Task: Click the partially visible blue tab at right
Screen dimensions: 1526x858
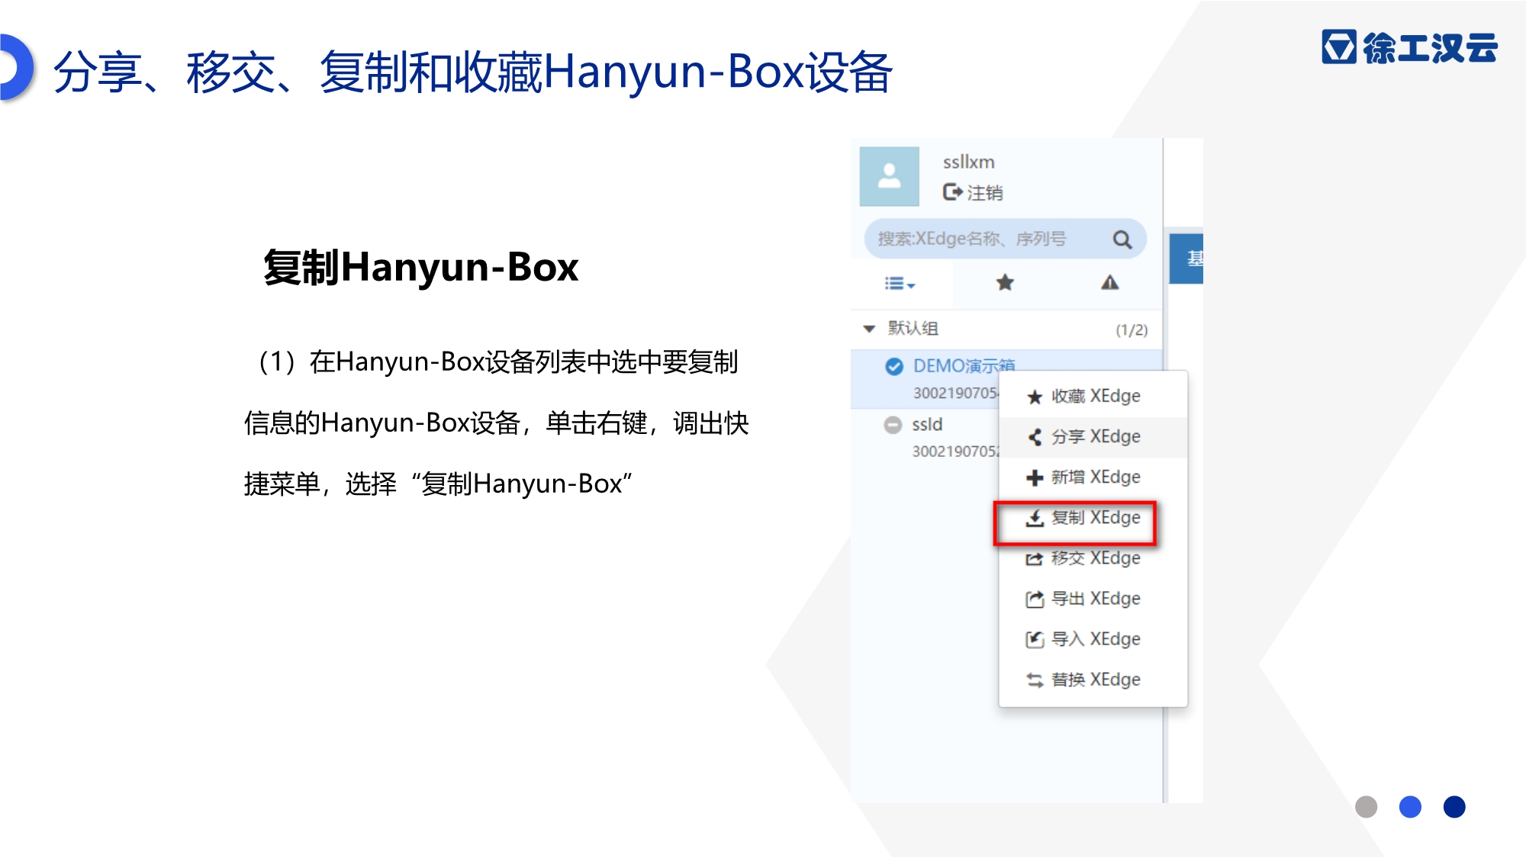Action: (x=1186, y=259)
